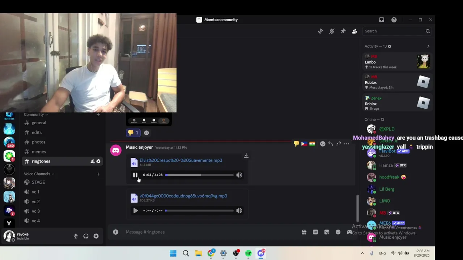Download the Suavemente mp3 attachment
Image resolution: width=463 pixels, height=260 pixels.
pos(246,156)
